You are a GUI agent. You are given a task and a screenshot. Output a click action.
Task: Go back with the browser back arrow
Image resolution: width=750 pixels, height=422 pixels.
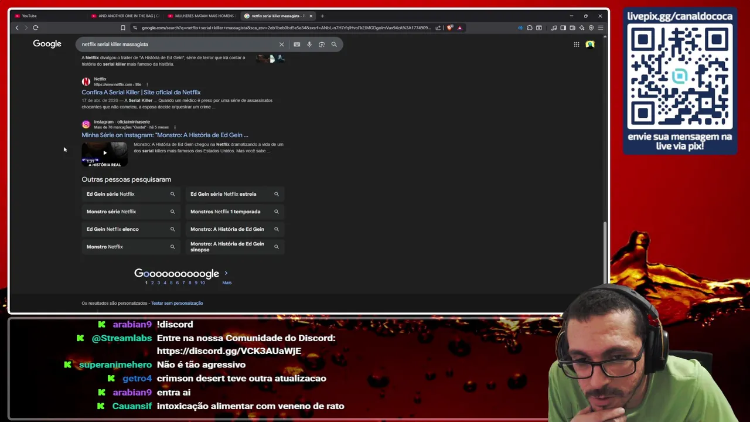17,28
